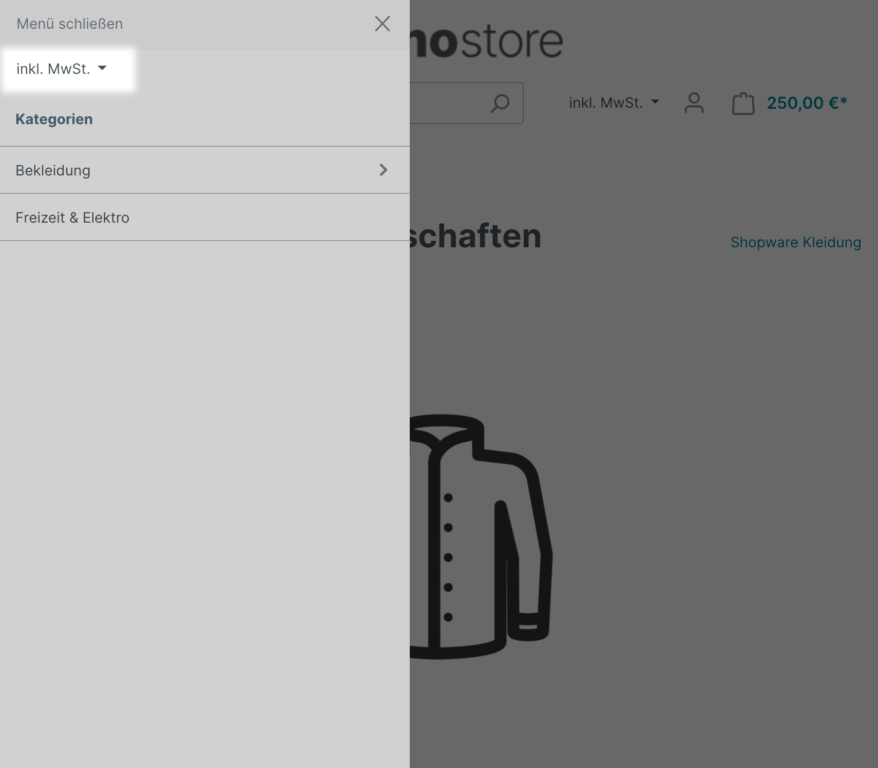Image resolution: width=878 pixels, height=768 pixels.
Task: Close the menu with the X icon
Action: [x=383, y=24]
